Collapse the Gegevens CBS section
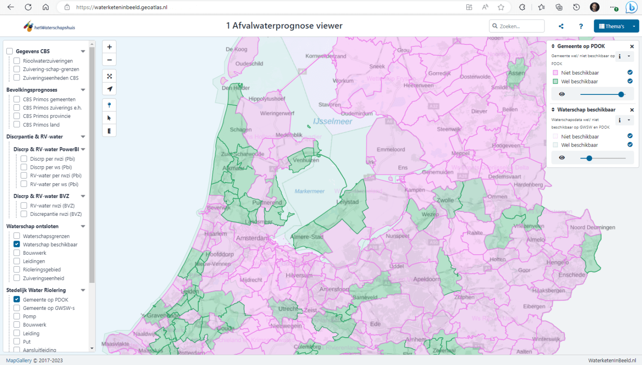Image resolution: width=642 pixels, height=365 pixels. point(83,51)
